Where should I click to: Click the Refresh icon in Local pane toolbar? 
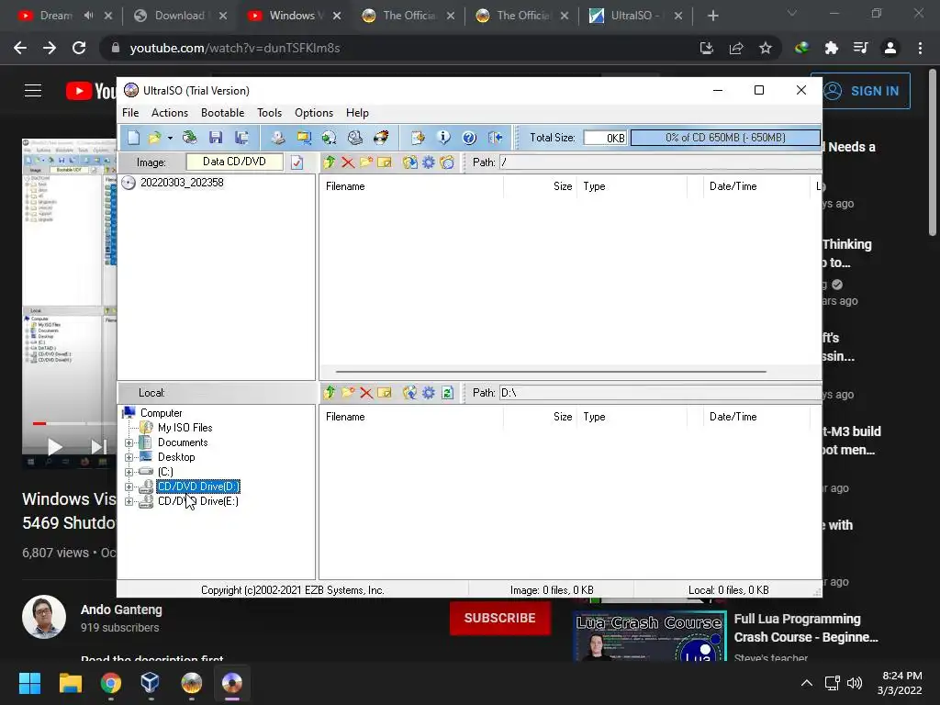click(447, 393)
